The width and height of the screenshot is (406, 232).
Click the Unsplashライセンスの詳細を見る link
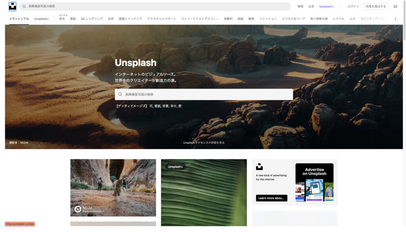(x=204, y=143)
